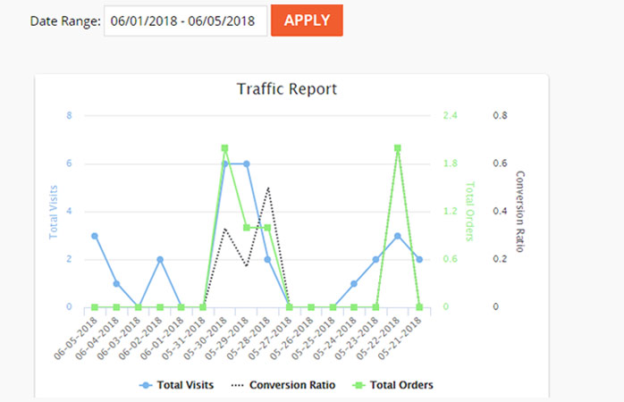Focus the Date Range input field

pyautogui.click(x=185, y=21)
